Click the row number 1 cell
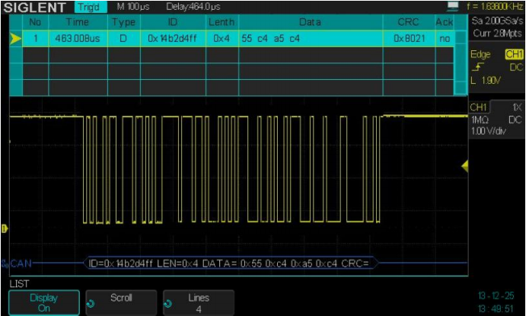The height and width of the screenshot is (316, 526). 35,39
